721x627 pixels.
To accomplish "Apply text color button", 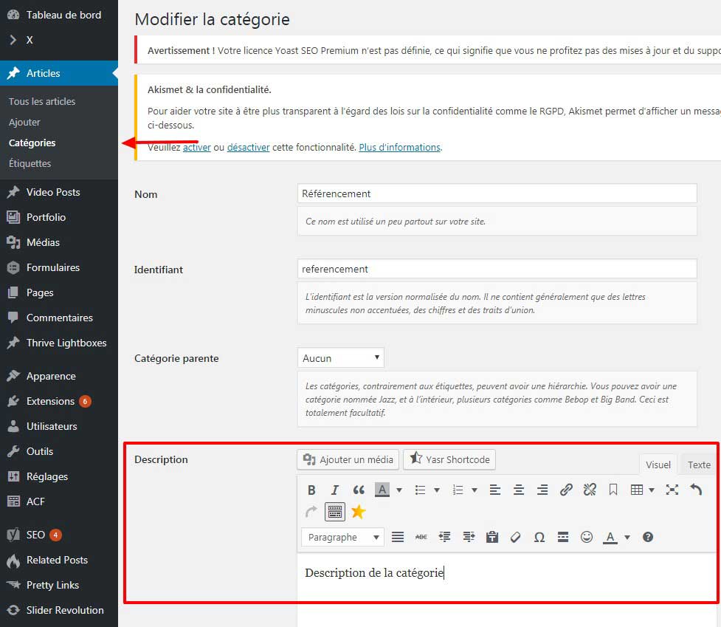I will [610, 537].
